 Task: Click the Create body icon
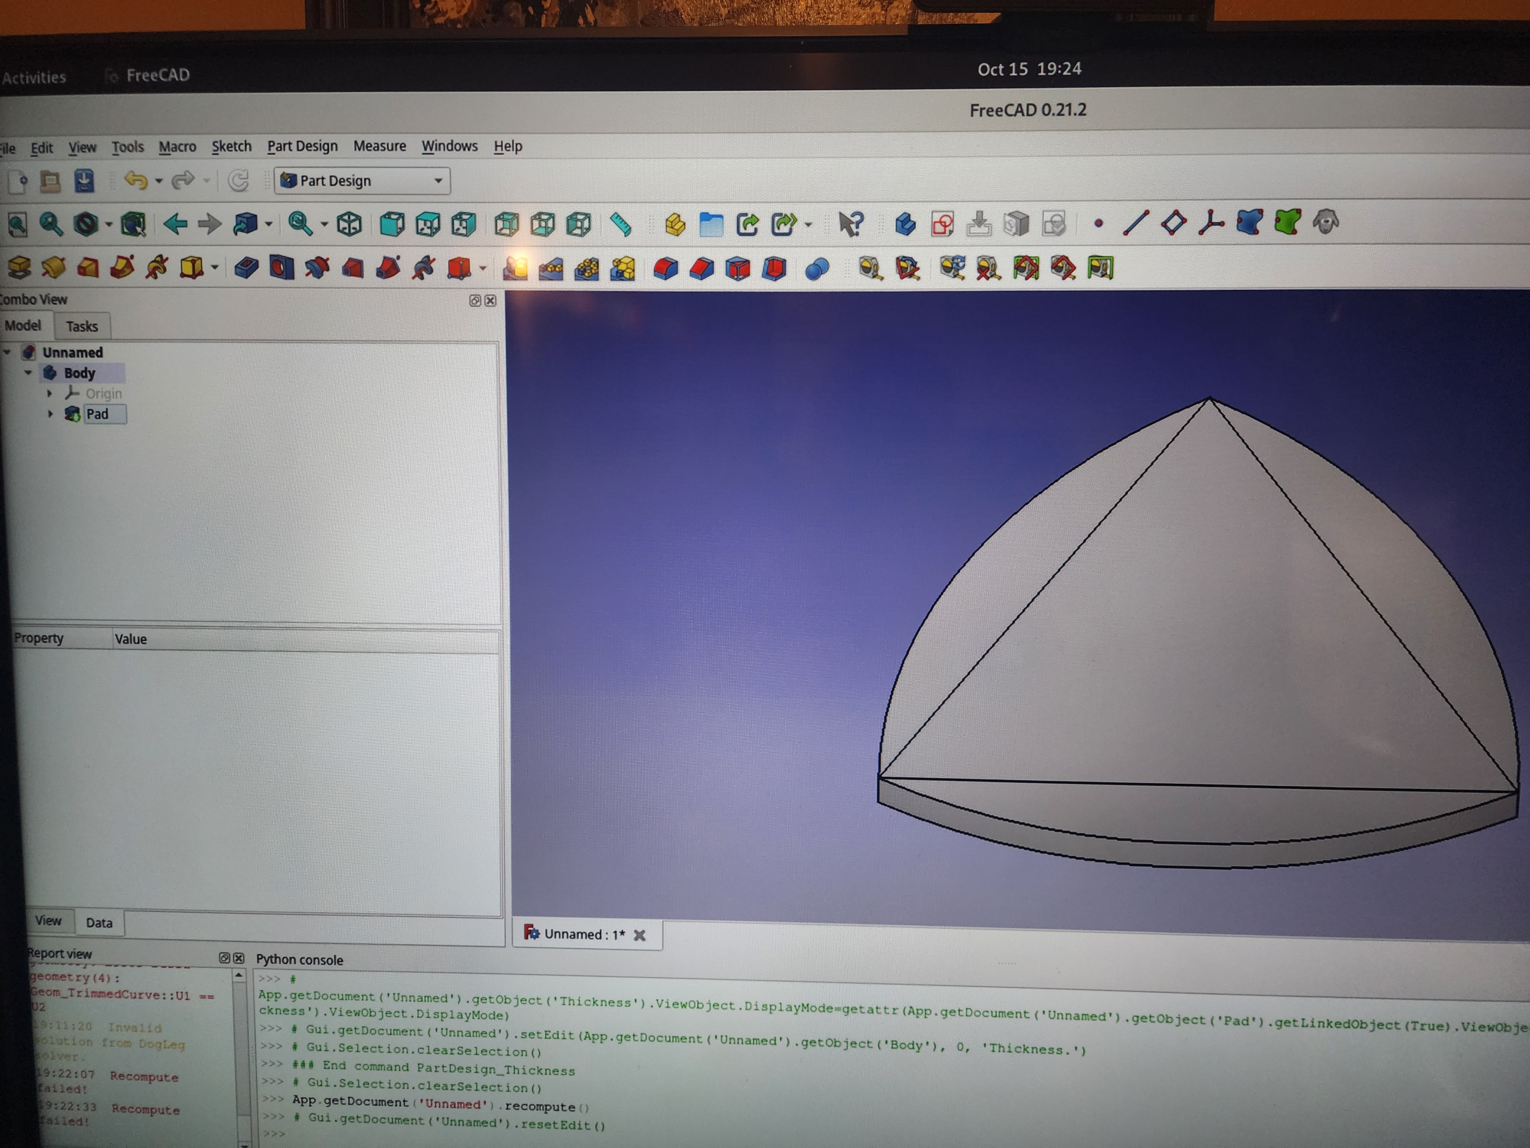click(905, 223)
